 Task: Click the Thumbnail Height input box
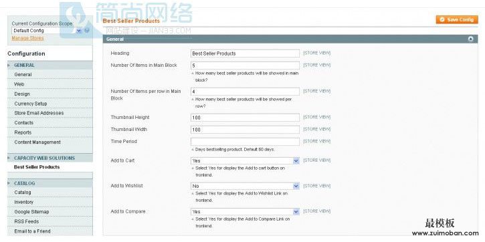[245, 118]
